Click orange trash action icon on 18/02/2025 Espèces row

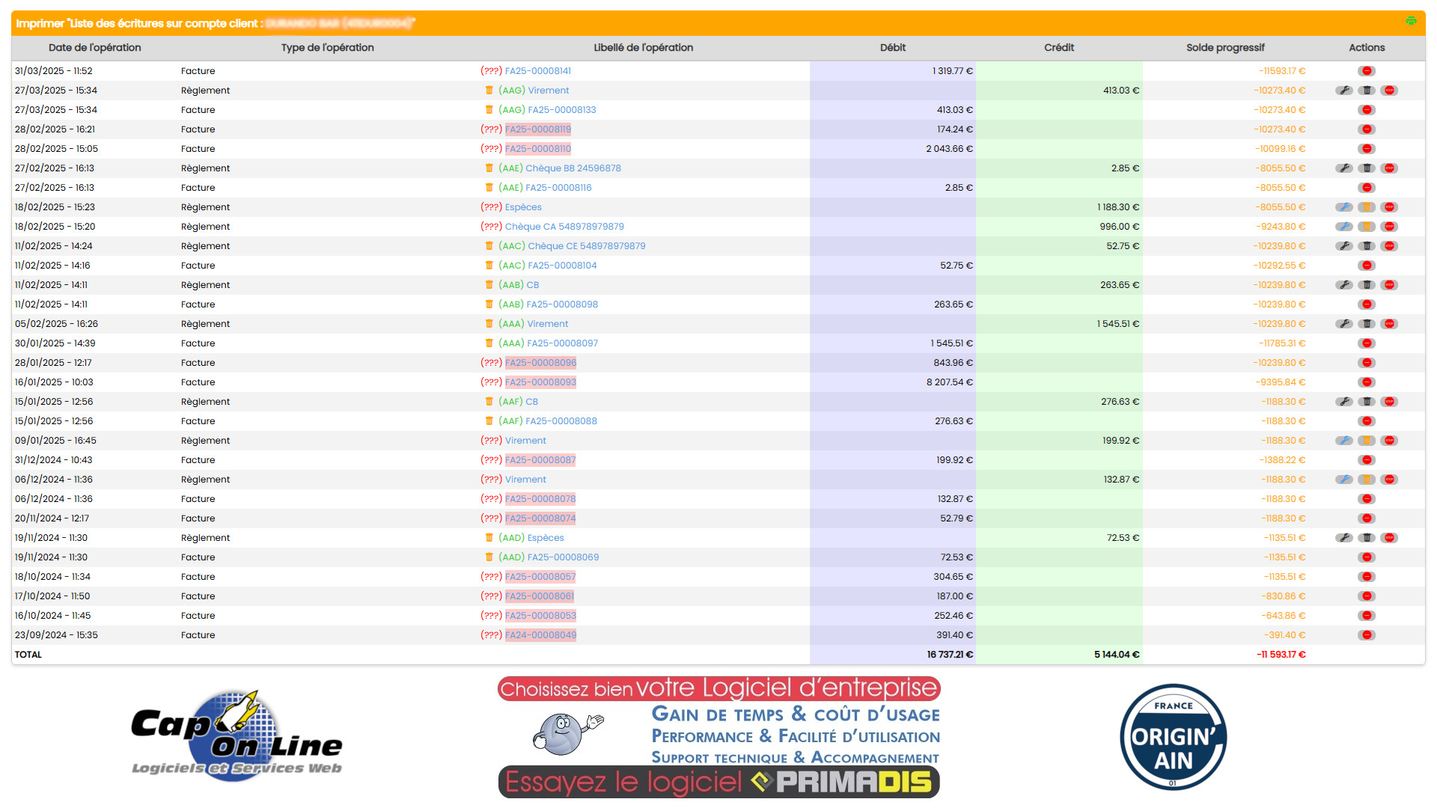[x=1367, y=207]
